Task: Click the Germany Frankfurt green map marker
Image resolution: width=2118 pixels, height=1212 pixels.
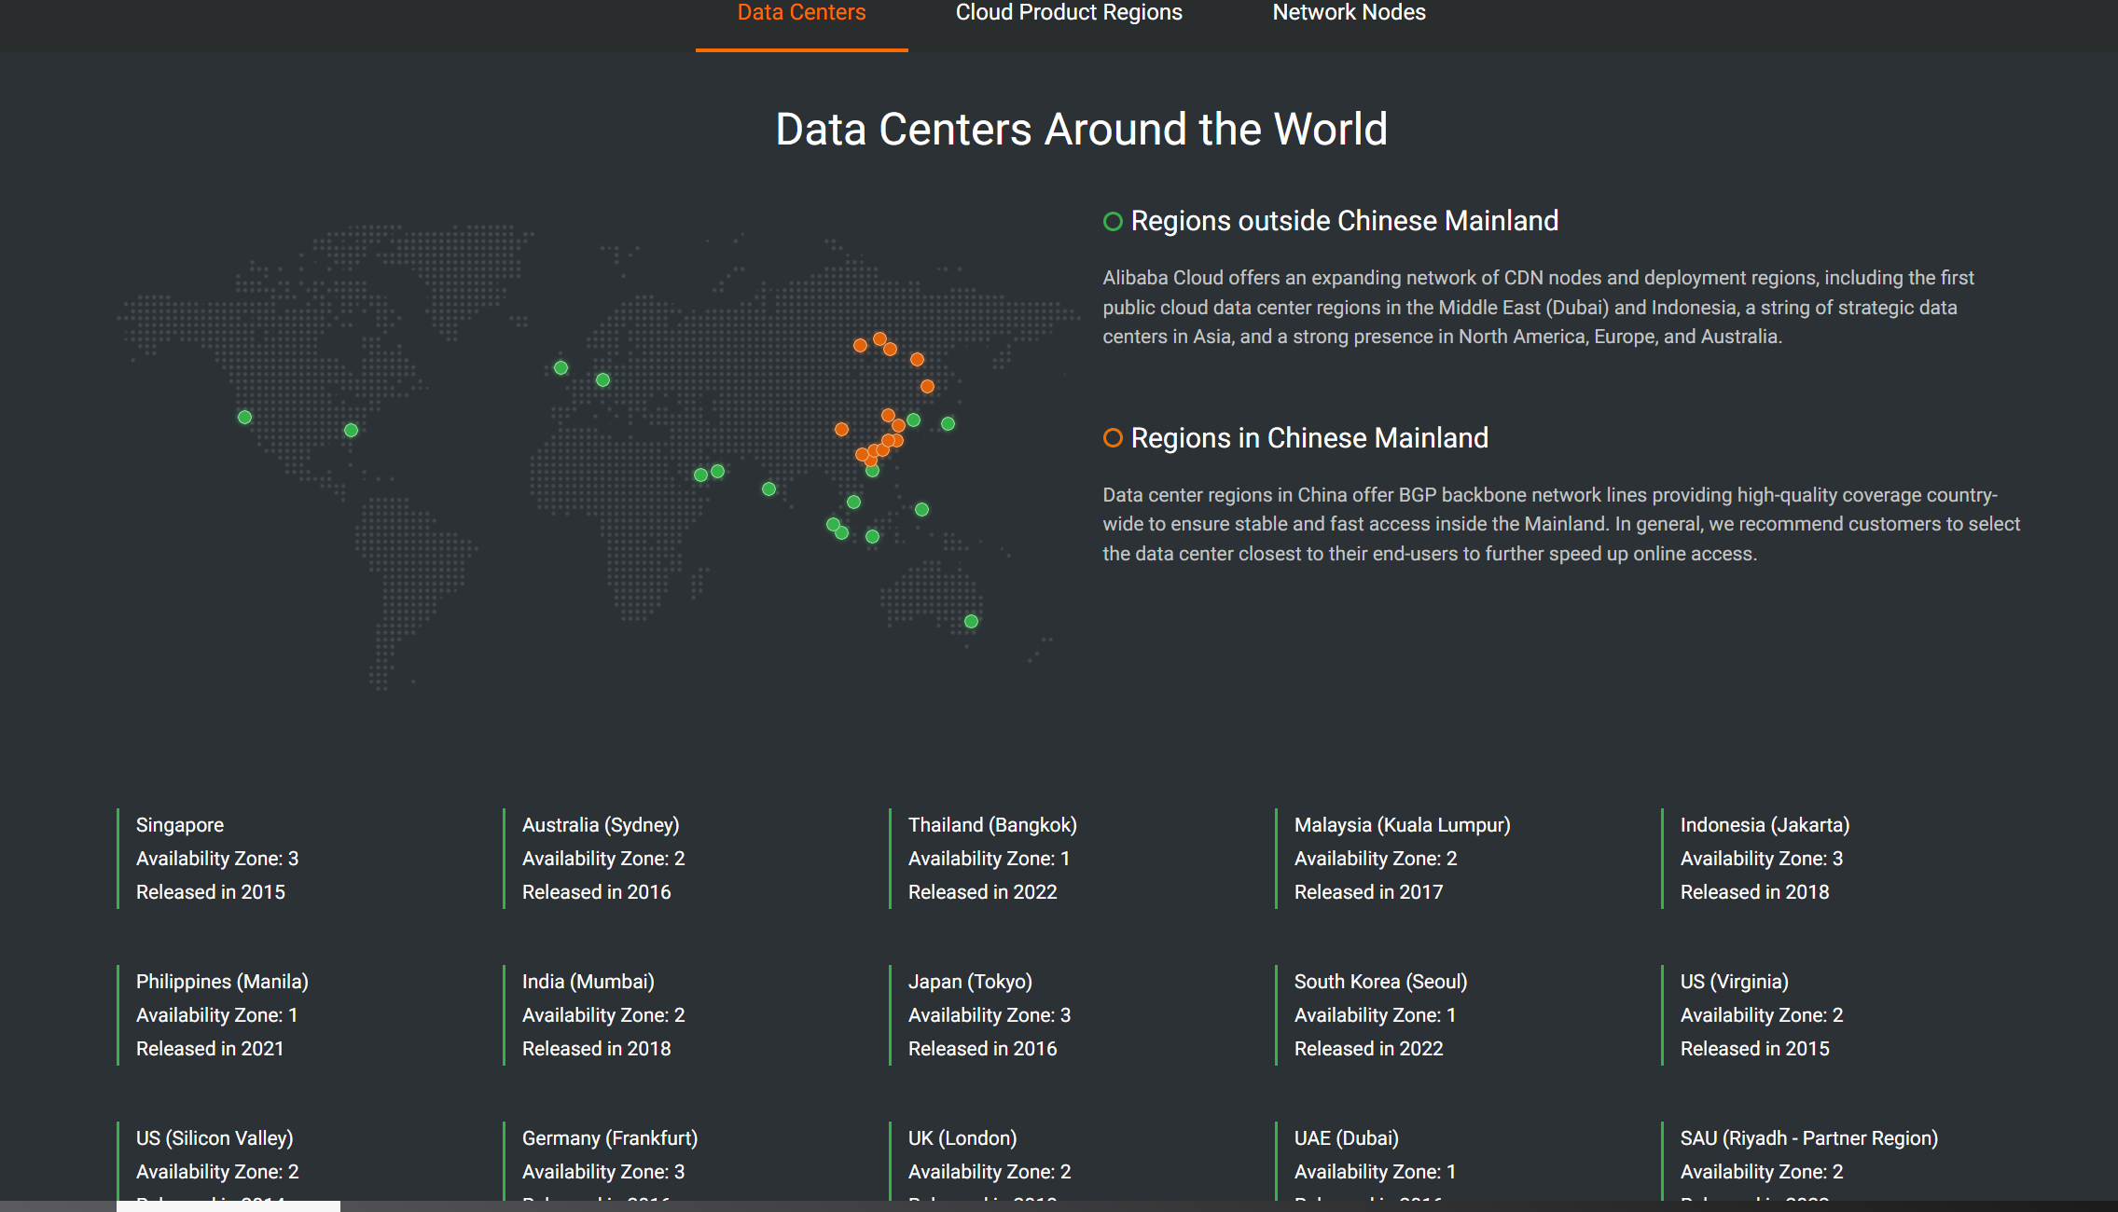Action: 602,379
